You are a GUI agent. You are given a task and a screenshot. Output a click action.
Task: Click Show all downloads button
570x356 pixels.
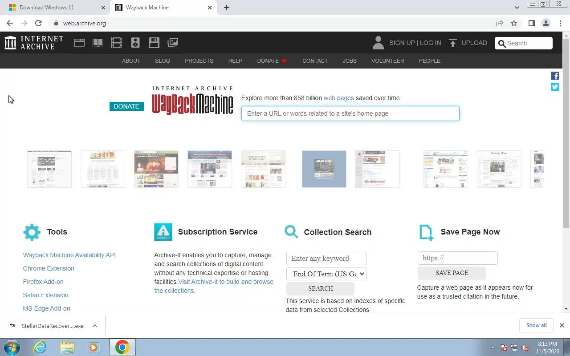(536, 325)
